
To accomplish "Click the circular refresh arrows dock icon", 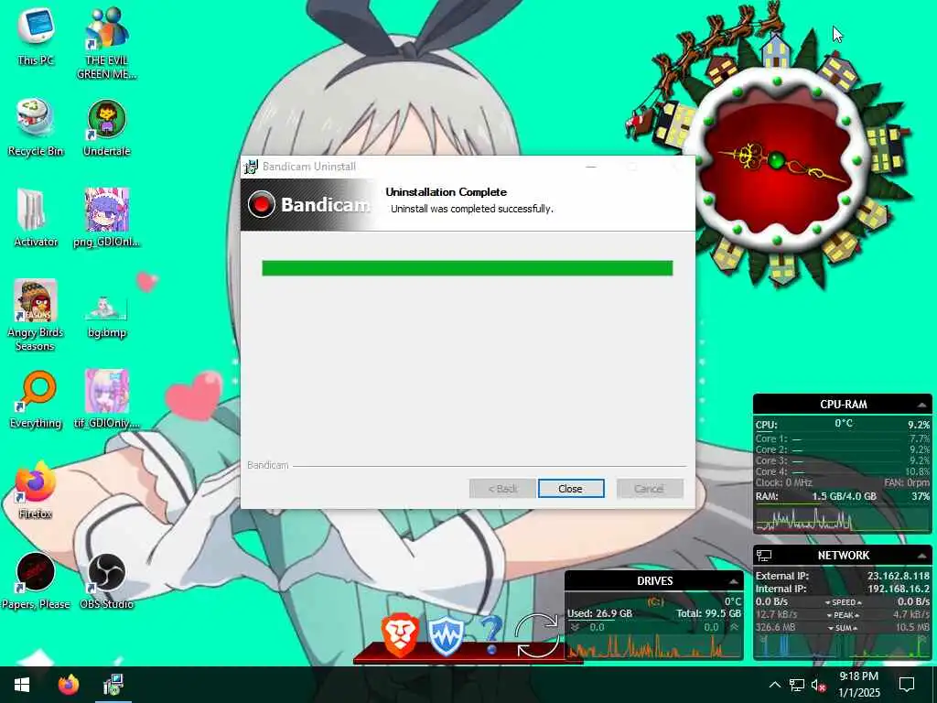I will pyautogui.click(x=536, y=635).
